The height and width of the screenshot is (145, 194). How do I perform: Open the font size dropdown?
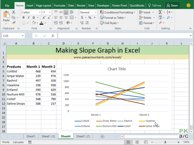[x=50, y=12]
